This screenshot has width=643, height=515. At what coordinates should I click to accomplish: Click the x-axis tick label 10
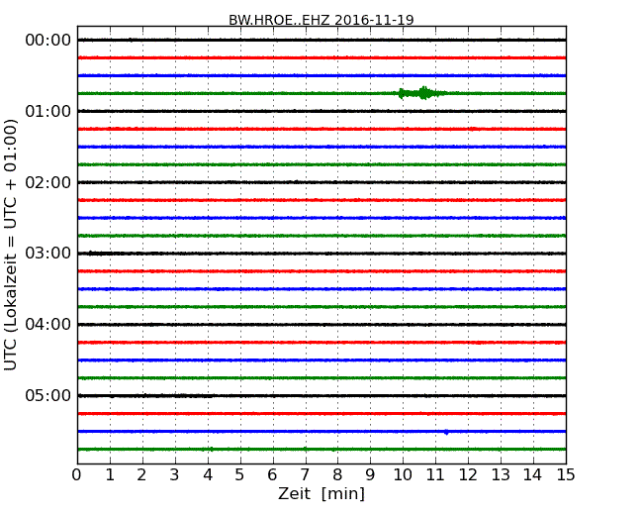coord(403,475)
